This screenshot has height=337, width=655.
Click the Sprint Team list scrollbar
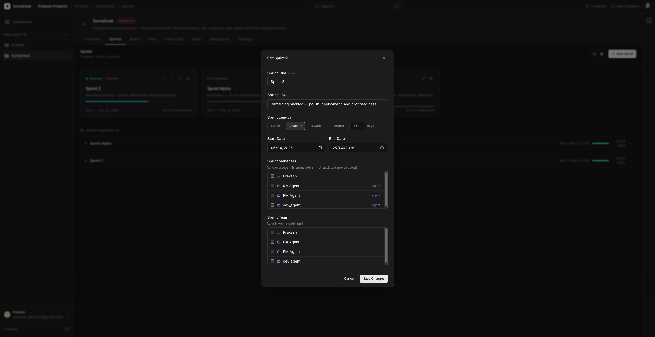386,246
